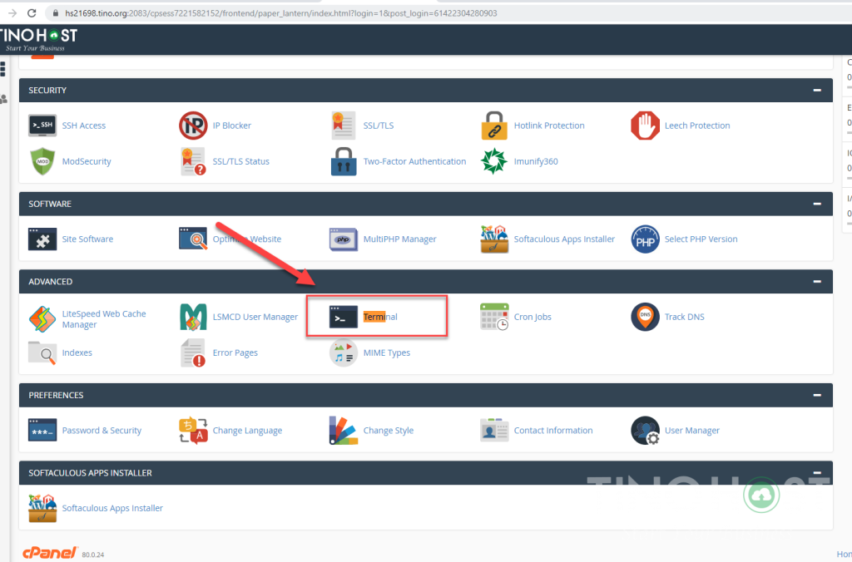Click the padlock site info icon

pos(55,13)
